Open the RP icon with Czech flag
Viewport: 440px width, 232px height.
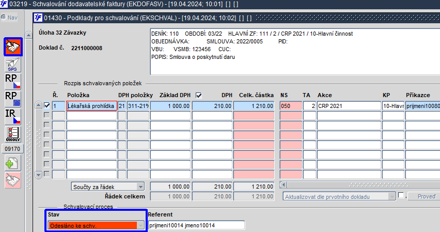[x=13, y=82]
